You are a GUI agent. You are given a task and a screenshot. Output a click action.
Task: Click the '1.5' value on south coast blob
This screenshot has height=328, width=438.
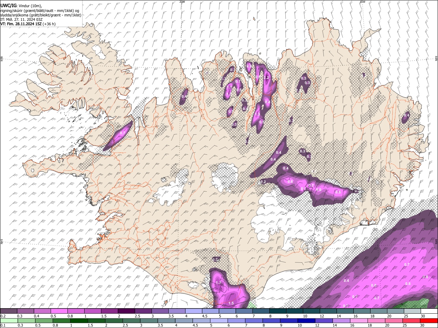(x=231, y=303)
